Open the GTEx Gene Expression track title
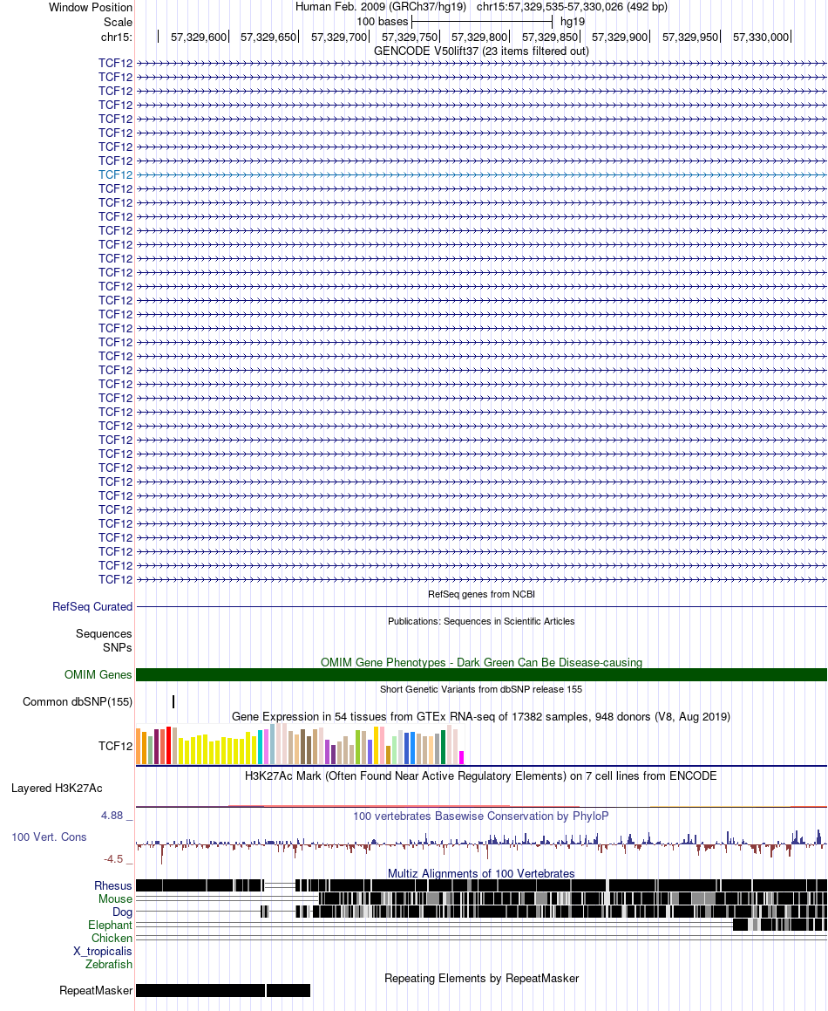Screen dimensions: 828x1011 (481, 716)
